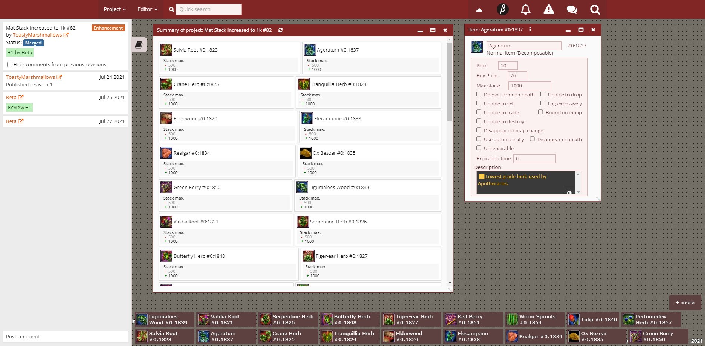Click the upward arrow icon in header
Viewport: 705px width, 346px height.
(x=479, y=10)
